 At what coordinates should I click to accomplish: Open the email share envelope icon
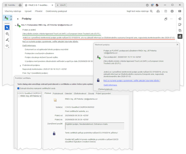coord(180,11)
